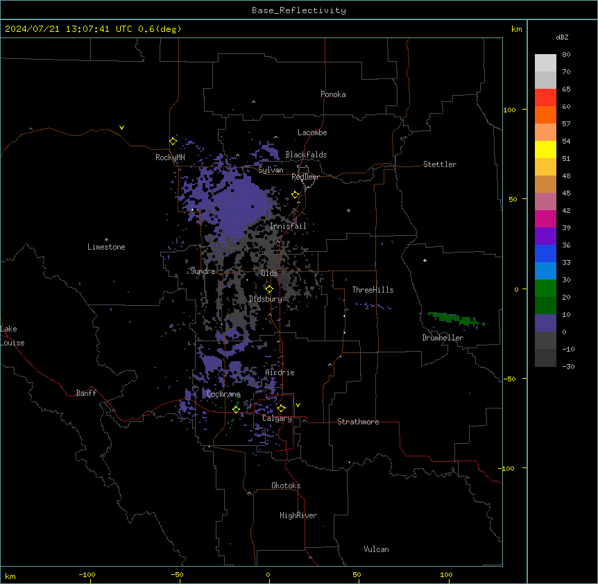Click the Airdrie city label
598x584 pixels.
[280, 372]
